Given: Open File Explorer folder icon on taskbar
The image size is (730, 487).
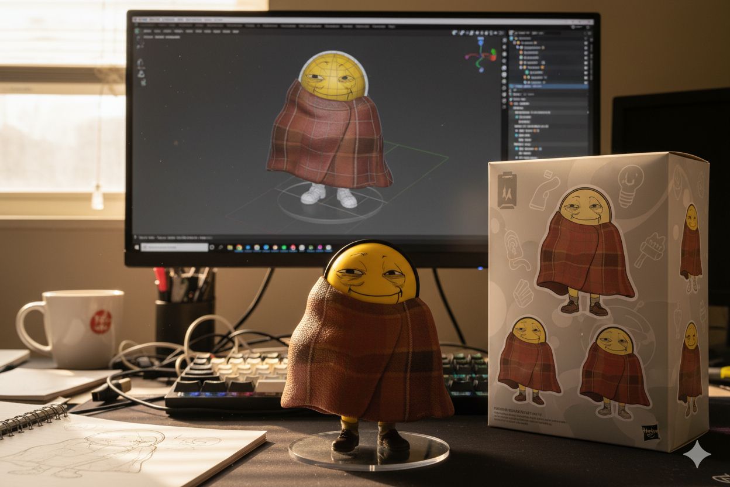Looking at the screenshot, I should [x=230, y=247].
